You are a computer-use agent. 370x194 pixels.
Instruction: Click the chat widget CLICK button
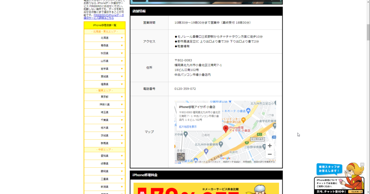[356, 191]
